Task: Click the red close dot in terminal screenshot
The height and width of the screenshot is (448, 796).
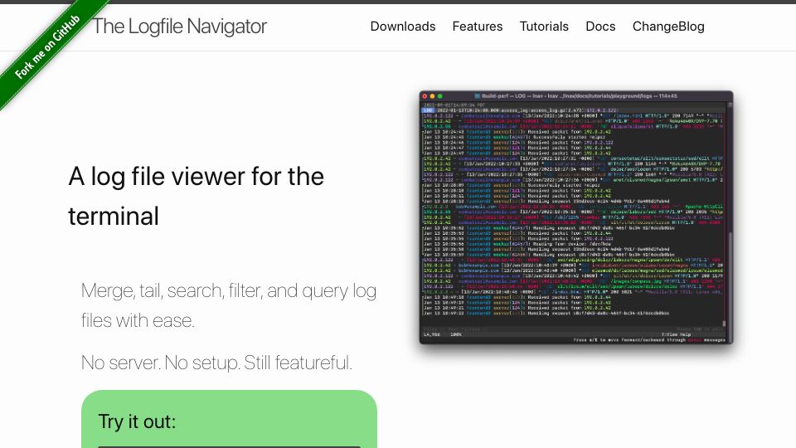Action: pos(425,96)
